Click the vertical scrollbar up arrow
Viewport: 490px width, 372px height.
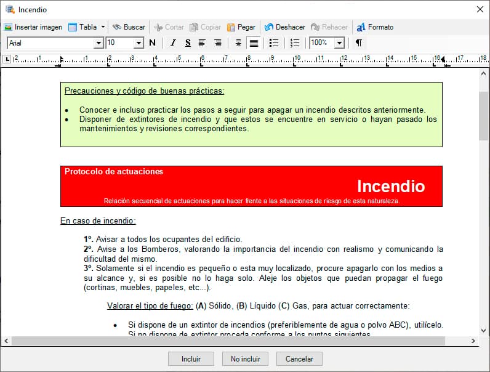(483, 74)
